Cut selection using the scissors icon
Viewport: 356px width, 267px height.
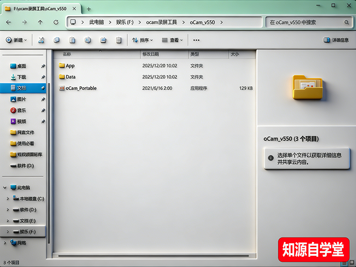40,40
